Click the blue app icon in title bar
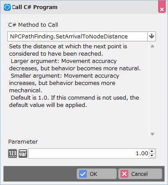The height and width of the screenshot is (185, 168). click(7, 7)
